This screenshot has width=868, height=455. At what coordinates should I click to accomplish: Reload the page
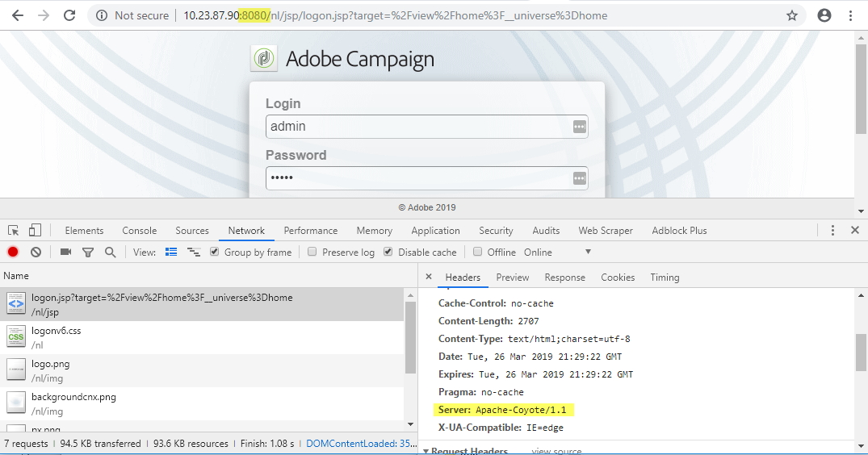point(69,15)
